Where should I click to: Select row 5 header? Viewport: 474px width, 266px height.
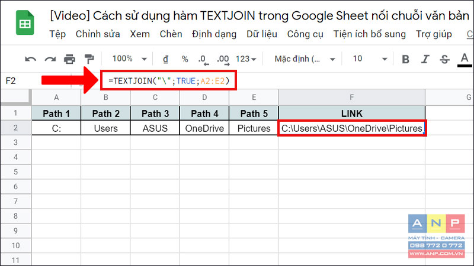pos(15,172)
